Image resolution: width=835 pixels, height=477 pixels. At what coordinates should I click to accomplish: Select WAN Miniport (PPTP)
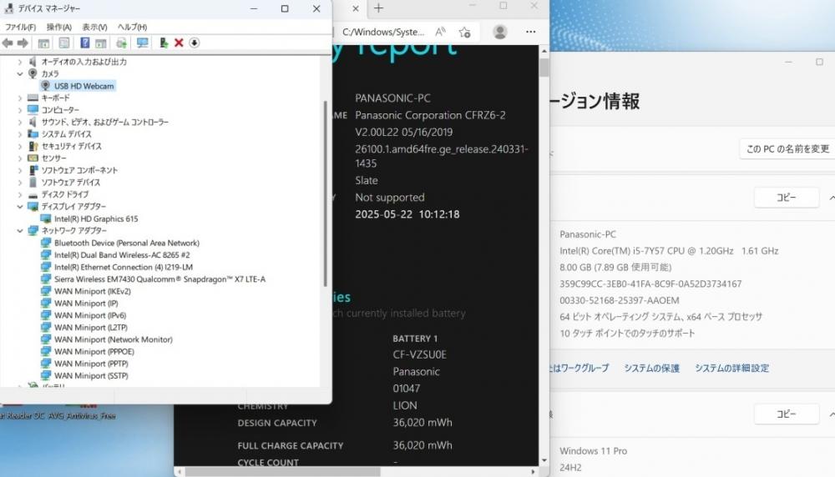91,364
